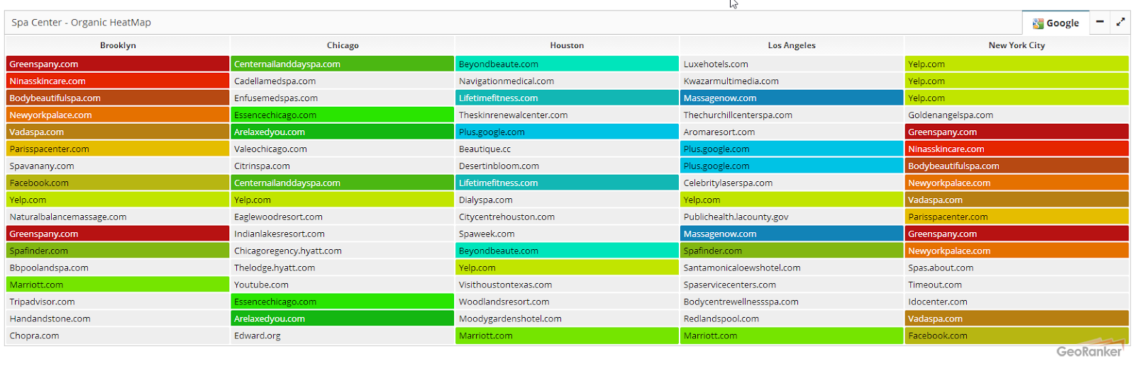This screenshot has width=1135, height=368.
Task: Click the Tripadvisor.com cell
Action: [118, 301]
